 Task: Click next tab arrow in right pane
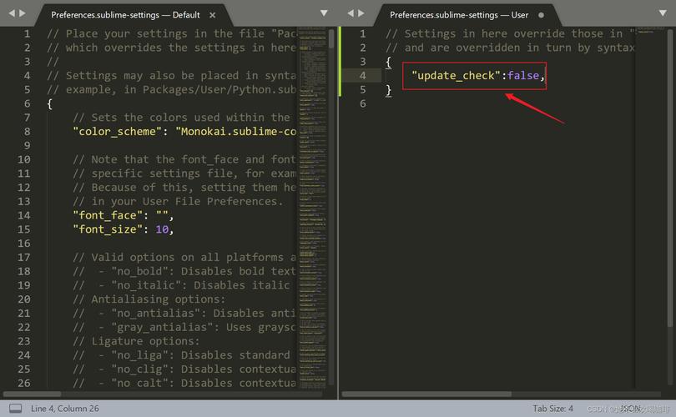tap(364, 14)
